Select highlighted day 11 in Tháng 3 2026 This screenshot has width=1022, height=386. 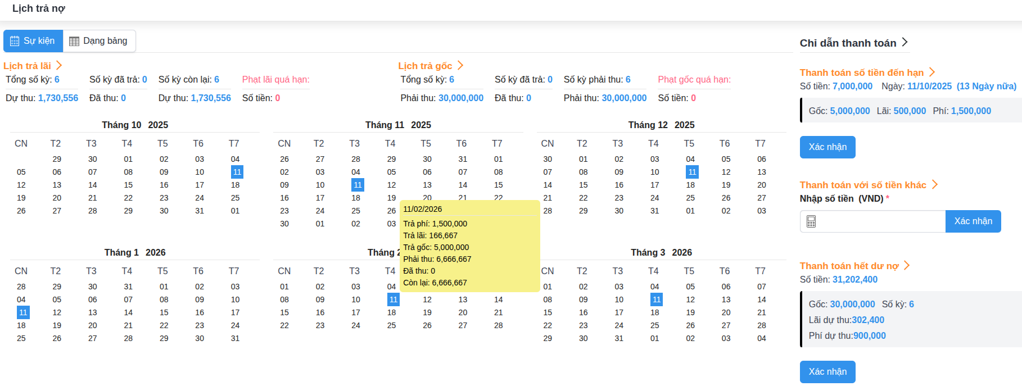656,299
